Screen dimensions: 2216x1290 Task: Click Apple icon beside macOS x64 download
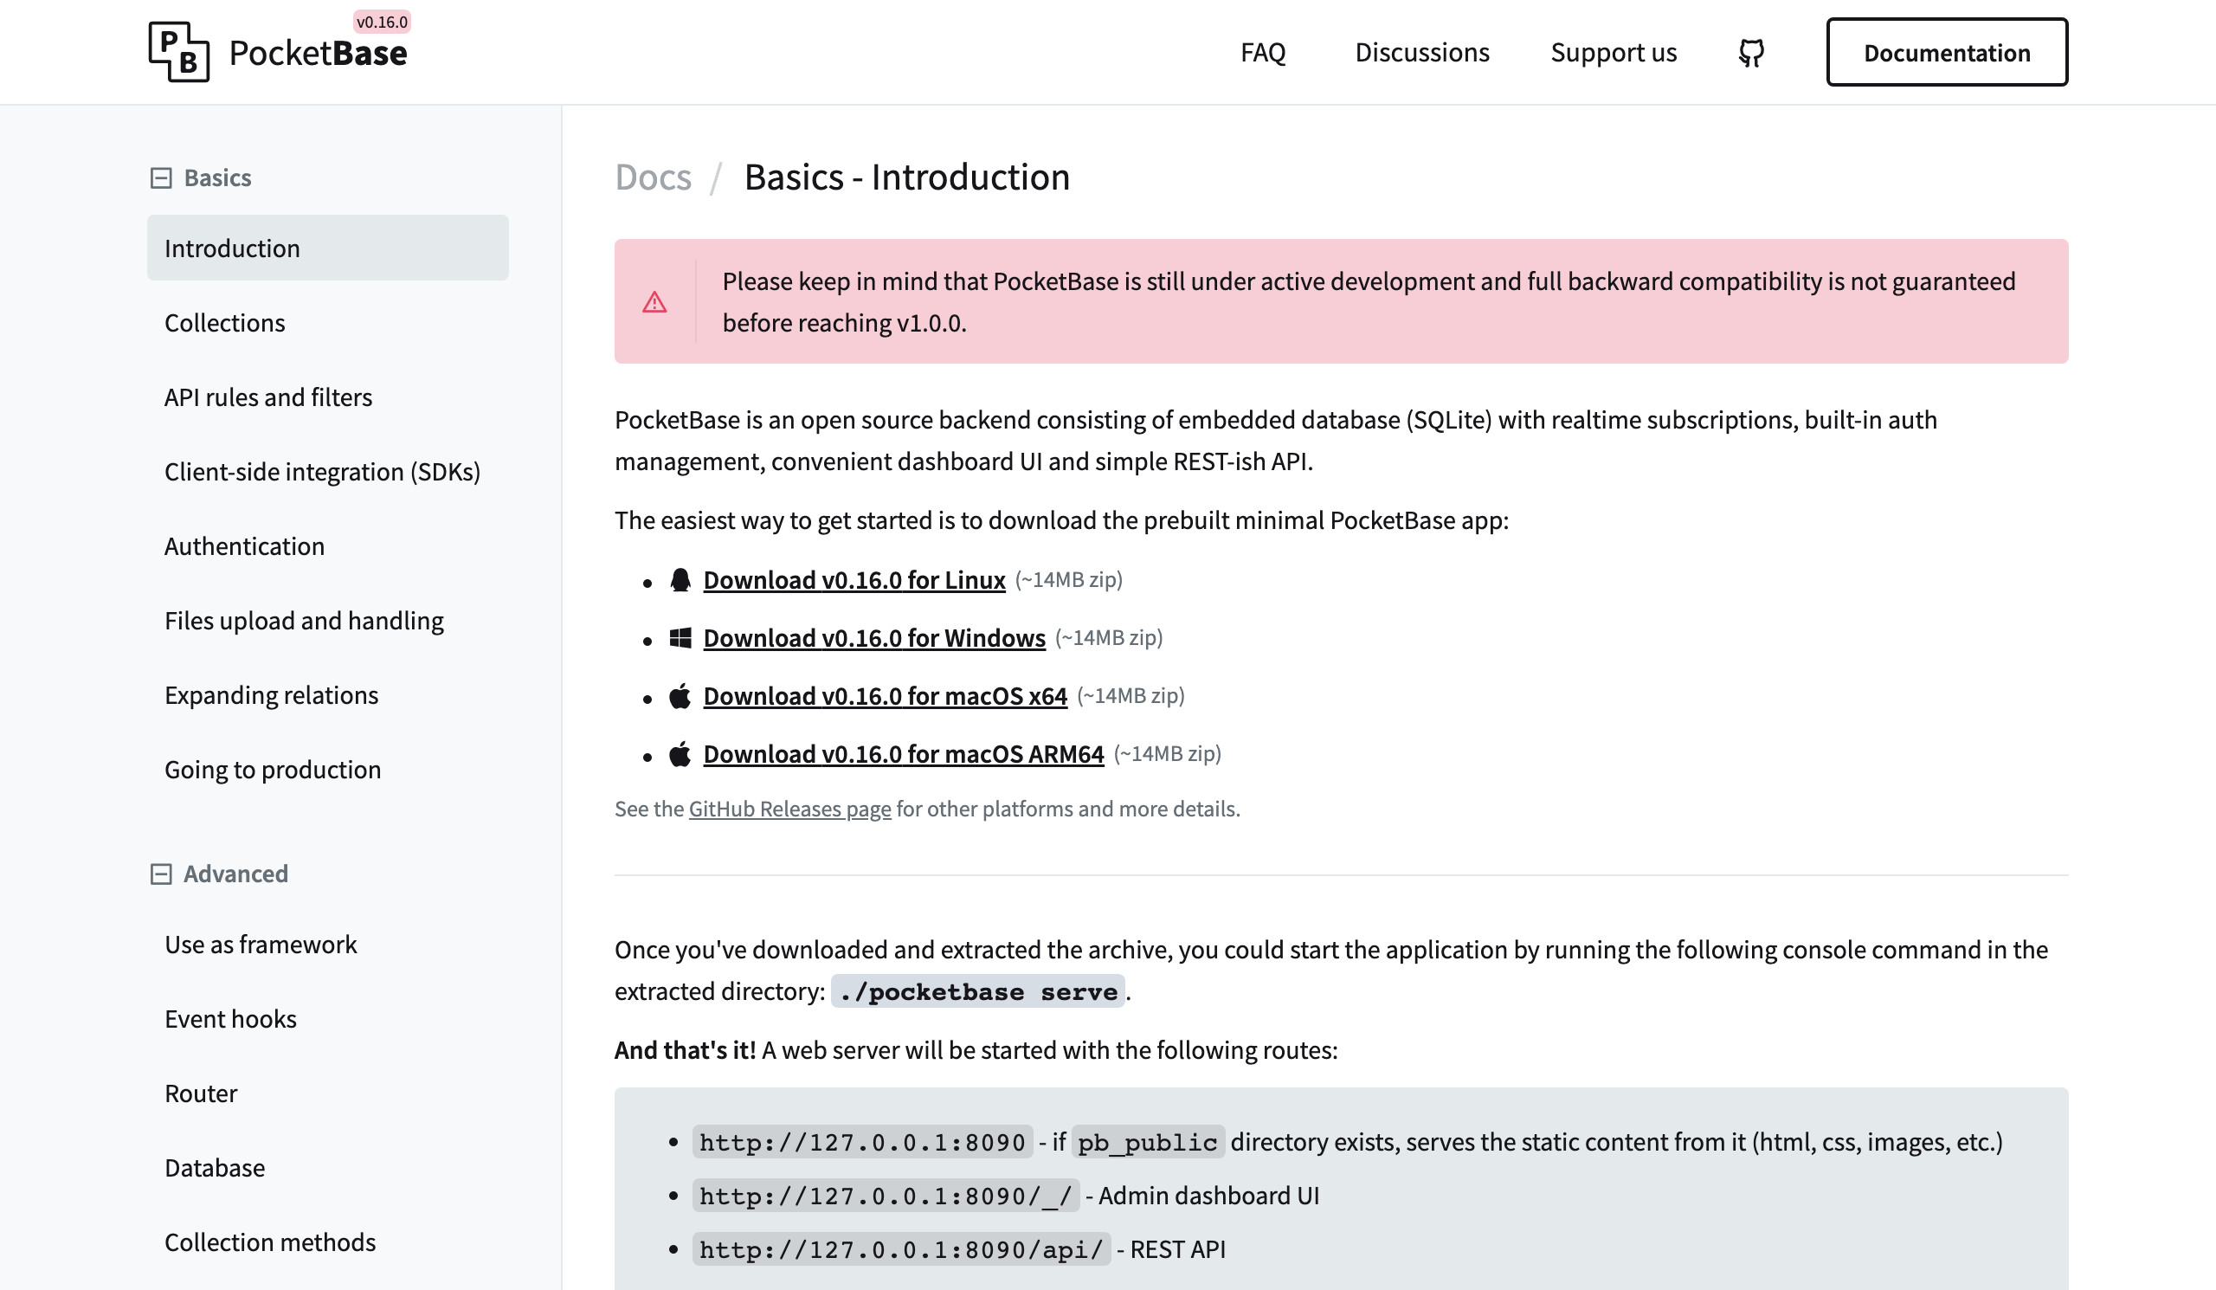click(680, 696)
